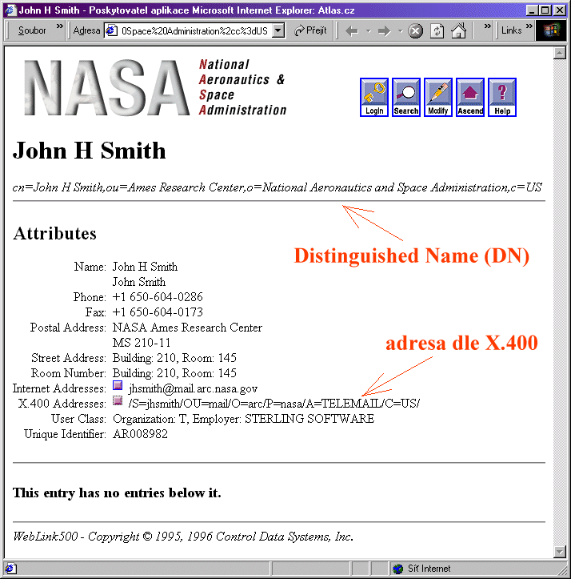Expand the hidden menu items chevron after Soubor
The width and height of the screenshot is (571, 579).
pyautogui.click(x=60, y=26)
